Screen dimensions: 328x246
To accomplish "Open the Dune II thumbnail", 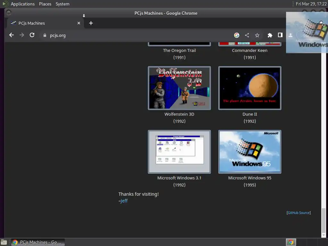I will 250,88.
